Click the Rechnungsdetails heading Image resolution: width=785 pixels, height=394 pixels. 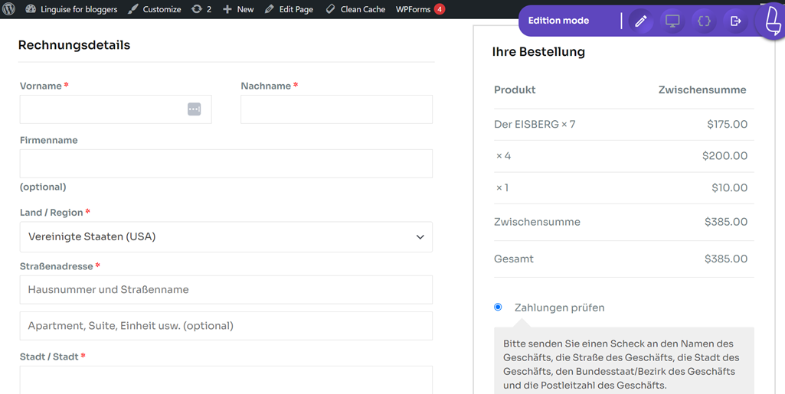[74, 45]
